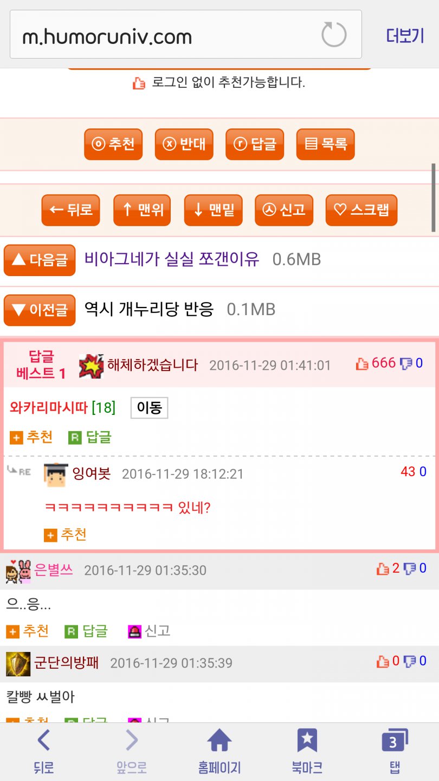Tap the orange 반대 button
The height and width of the screenshot is (781, 439).
(184, 144)
